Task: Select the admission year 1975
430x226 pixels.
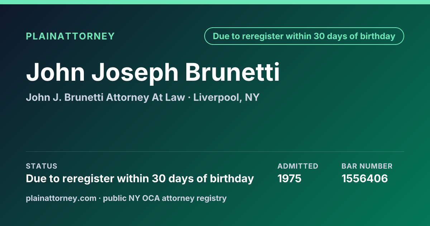Action: tap(290, 178)
